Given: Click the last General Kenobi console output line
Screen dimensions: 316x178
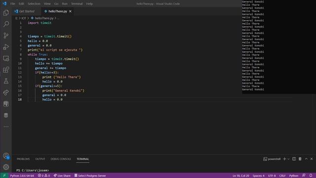Looking at the screenshot, I should pos(253,89).
